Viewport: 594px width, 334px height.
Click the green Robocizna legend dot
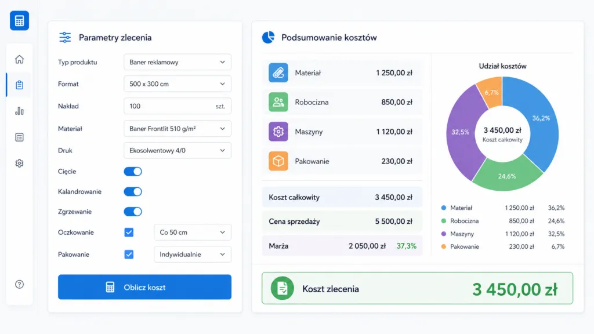tap(444, 221)
